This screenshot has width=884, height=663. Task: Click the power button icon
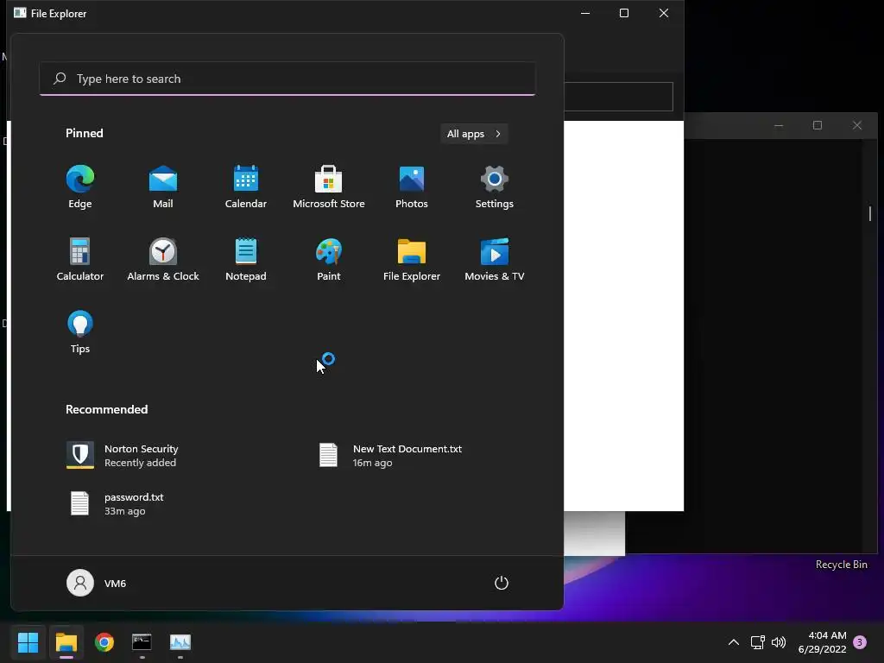click(502, 583)
